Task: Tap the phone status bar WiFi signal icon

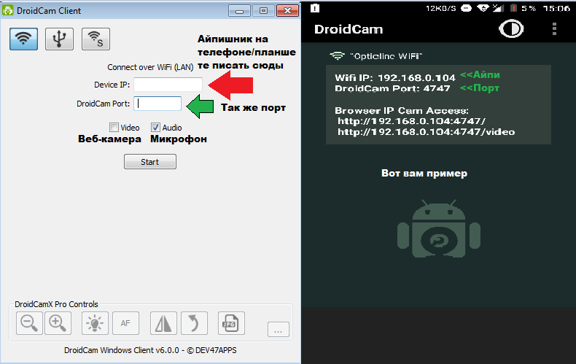Action: [x=483, y=8]
